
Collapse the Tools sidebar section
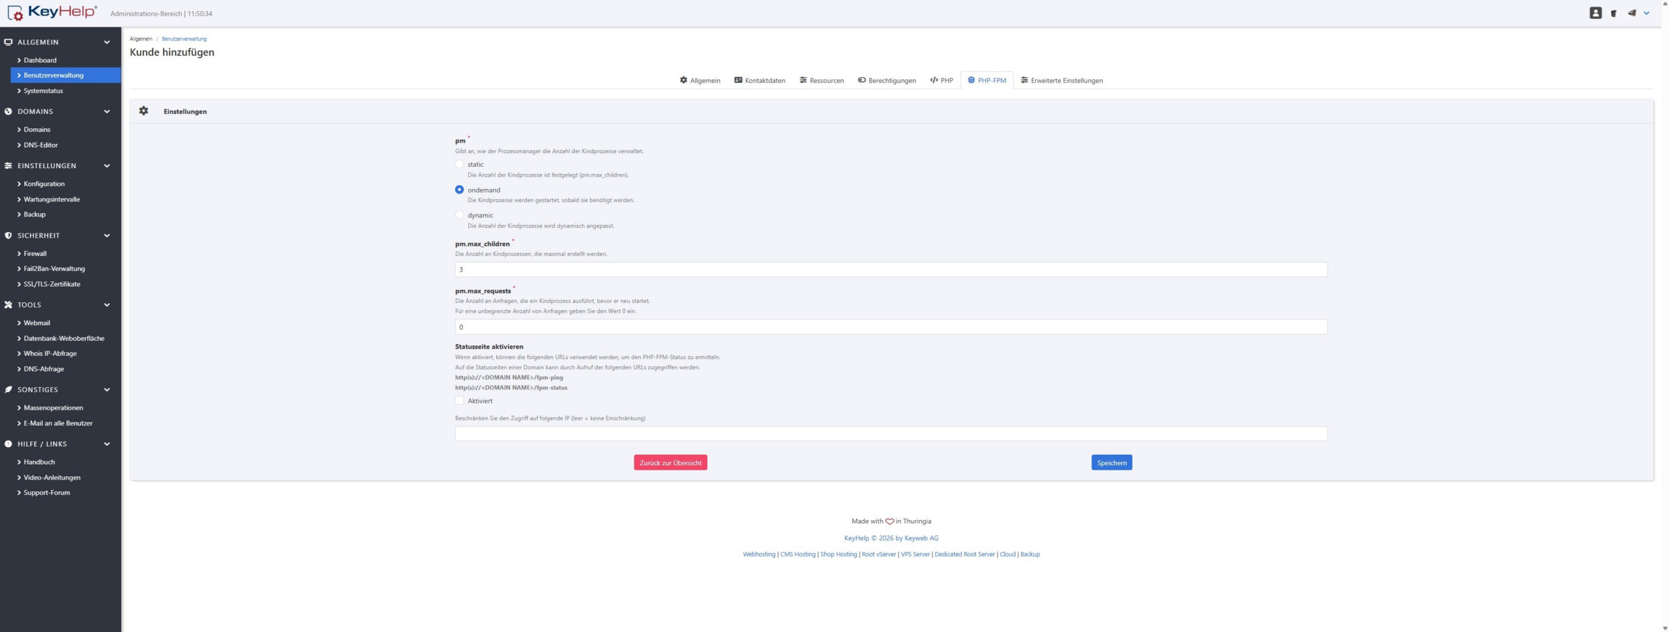(x=107, y=305)
